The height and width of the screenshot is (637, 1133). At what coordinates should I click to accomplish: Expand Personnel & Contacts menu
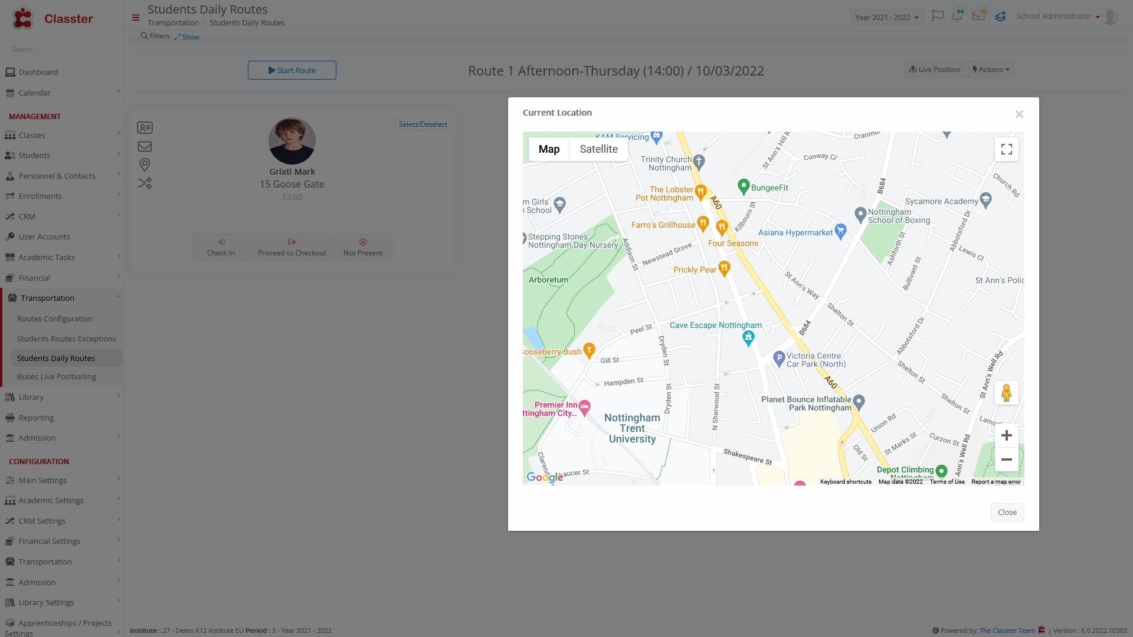tap(61, 176)
